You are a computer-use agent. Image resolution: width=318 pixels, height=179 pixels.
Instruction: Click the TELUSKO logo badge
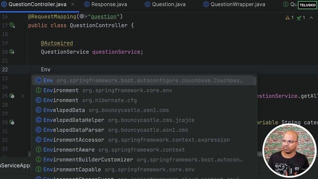[x=307, y=5]
